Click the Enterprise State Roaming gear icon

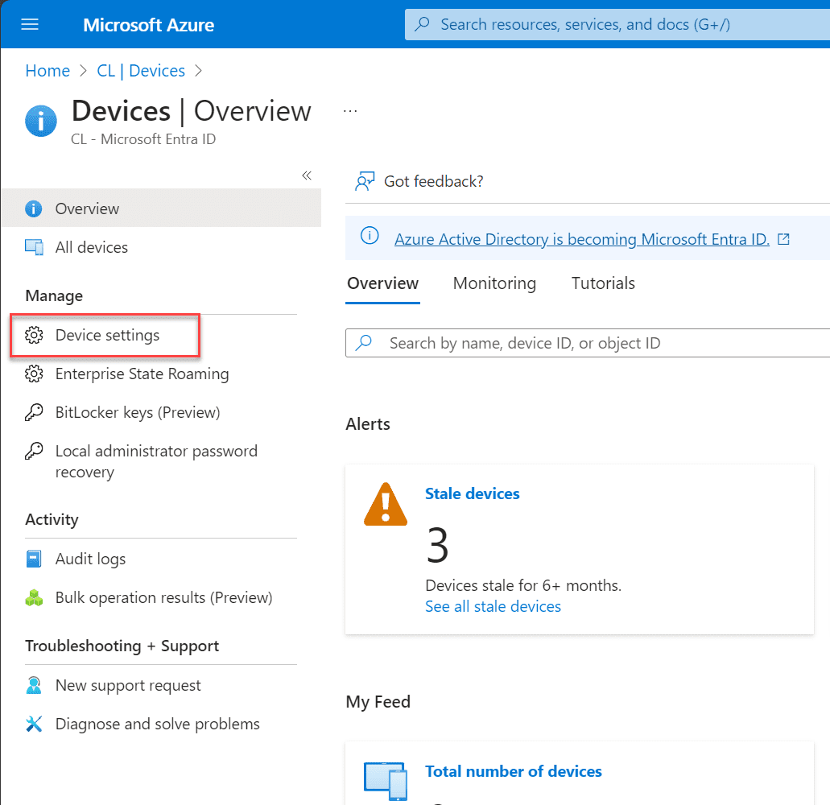coord(34,374)
